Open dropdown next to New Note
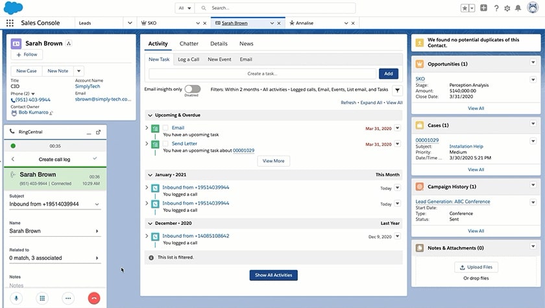This screenshot has width=545, height=308. [x=79, y=71]
